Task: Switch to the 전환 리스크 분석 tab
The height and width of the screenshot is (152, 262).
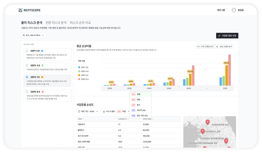Action: click(56, 23)
